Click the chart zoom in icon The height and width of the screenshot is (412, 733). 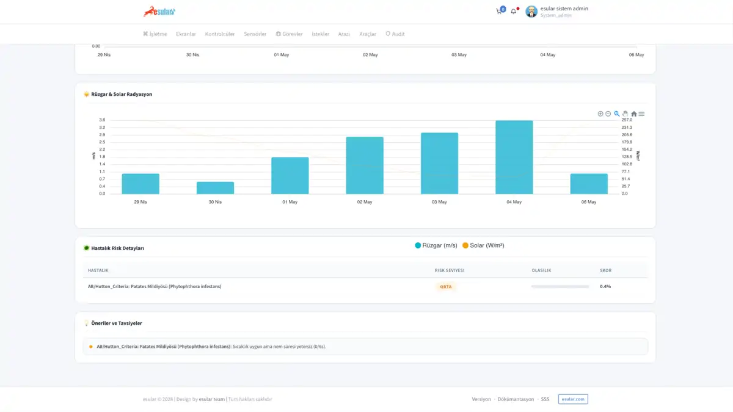tap(600, 114)
